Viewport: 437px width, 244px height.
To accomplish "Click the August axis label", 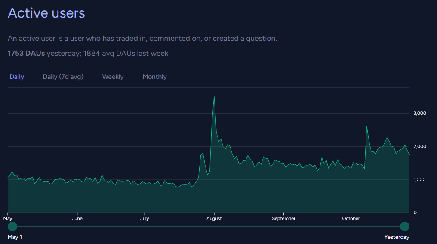I will (x=214, y=218).
